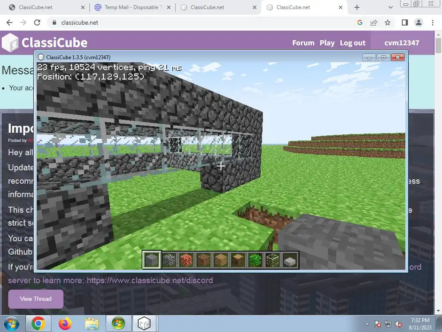Click the 'Position: (117,129,125)' readout
This screenshot has height=332, width=442.
coord(91,77)
